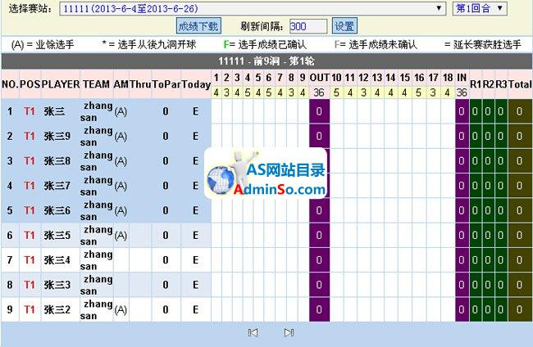Select player name 张三8
Image resolution: width=533 pixels, height=347 pixels.
pyautogui.click(x=57, y=160)
